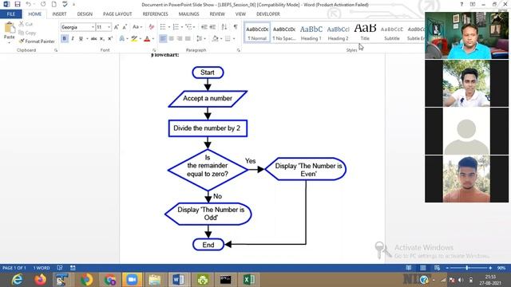Open Word Help question mark

pyautogui.click(x=461, y=4)
